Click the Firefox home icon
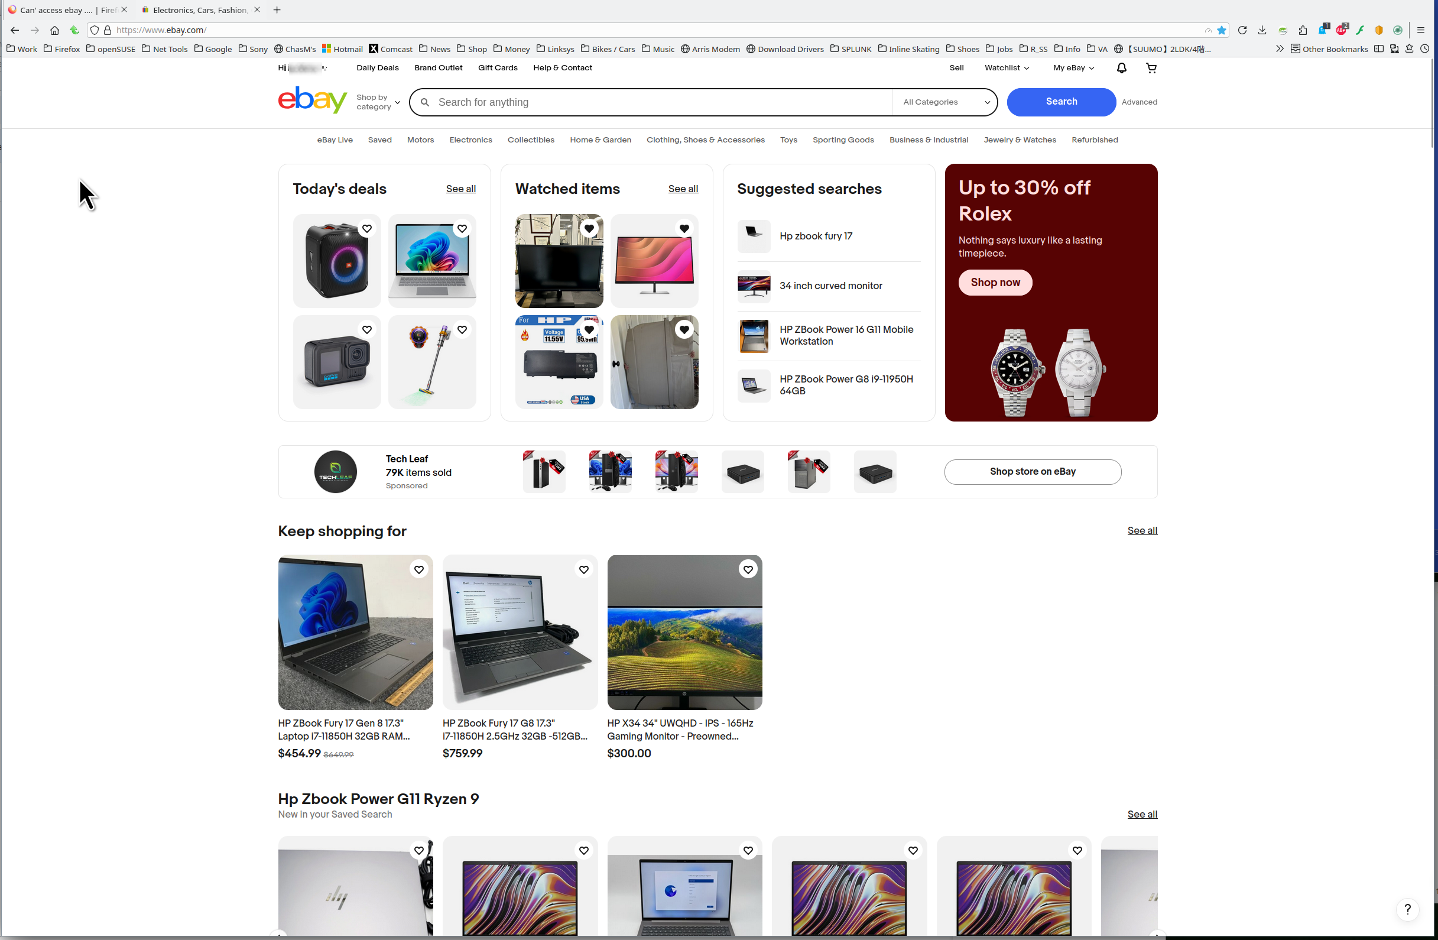 click(x=54, y=30)
